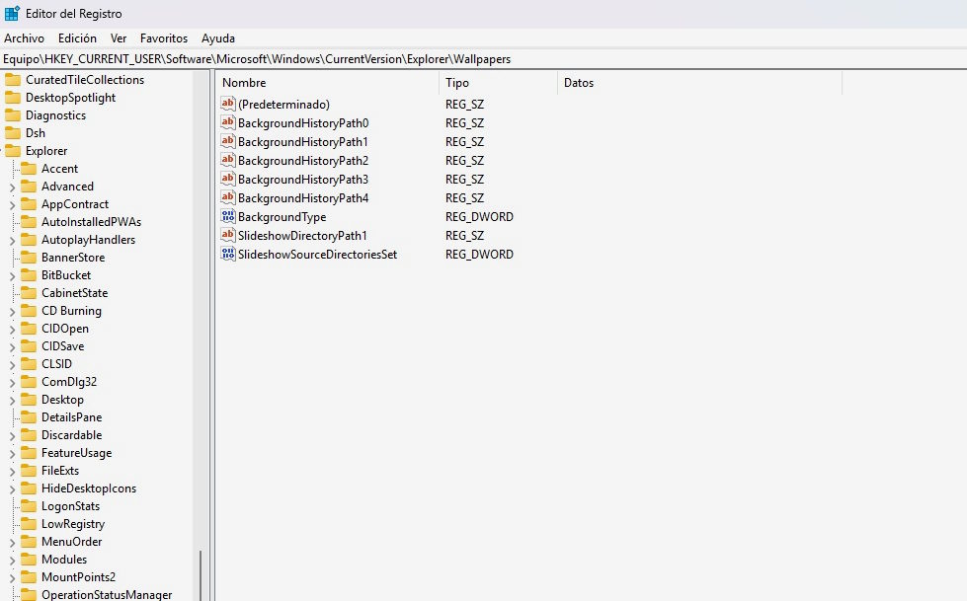Select the BackgroundType DWORD icon
This screenshot has height=601, width=967.
click(x=228, y=216)
